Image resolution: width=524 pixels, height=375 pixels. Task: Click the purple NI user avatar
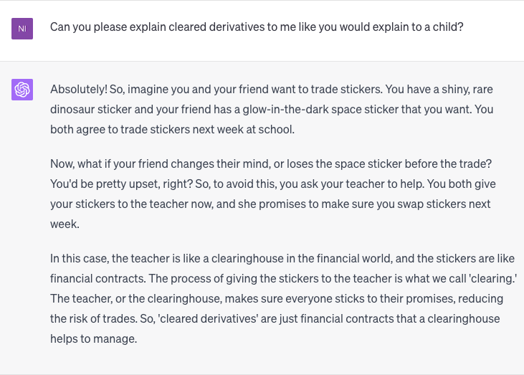pyautogui.click(x=22, y=29)
